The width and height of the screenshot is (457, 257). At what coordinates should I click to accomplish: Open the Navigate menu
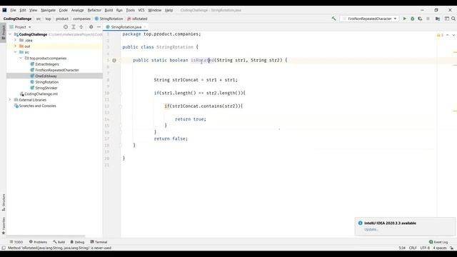[x=48, y=10]
